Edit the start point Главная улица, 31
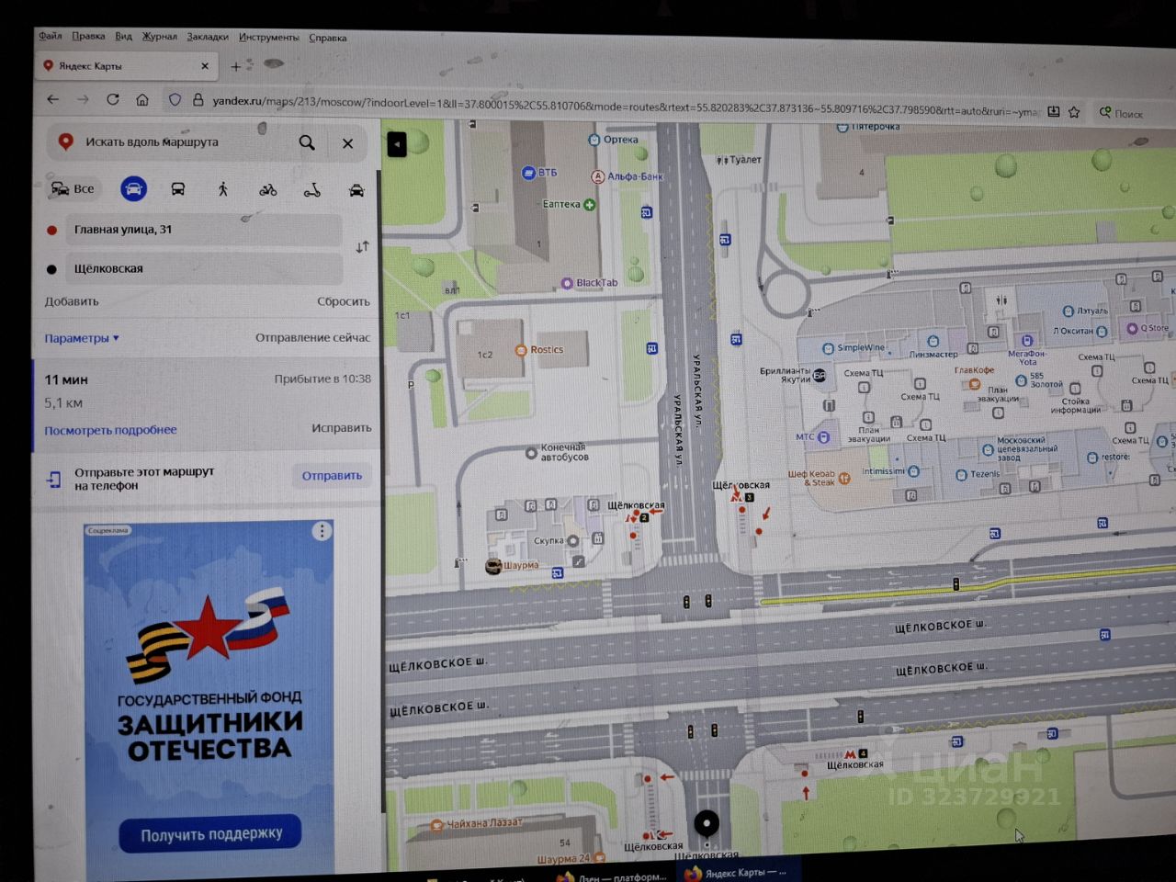1176x882 pixels. [x=203, y=230]
